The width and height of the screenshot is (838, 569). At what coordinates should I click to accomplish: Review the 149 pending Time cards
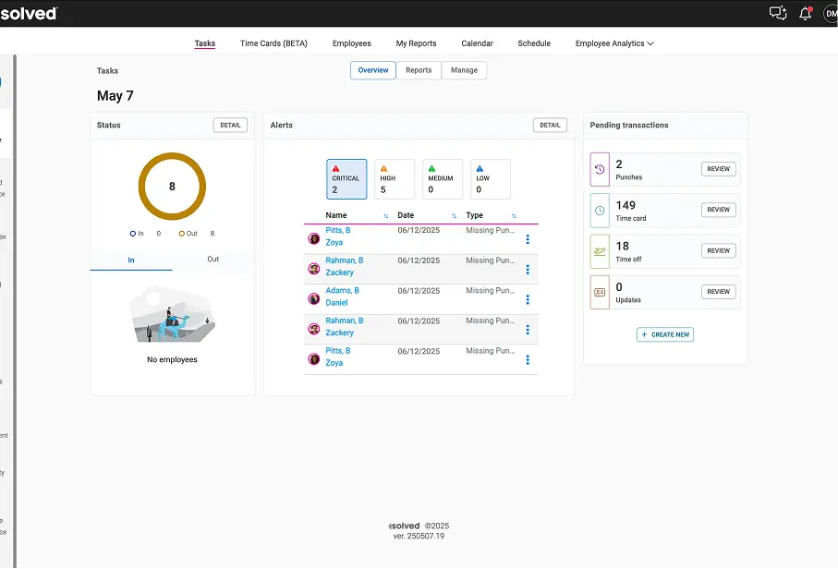pos(718,210)
